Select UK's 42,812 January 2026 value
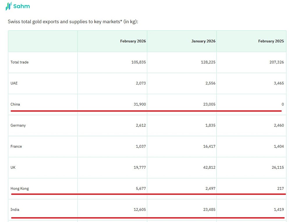291x222 pixels. click(209, 167)
